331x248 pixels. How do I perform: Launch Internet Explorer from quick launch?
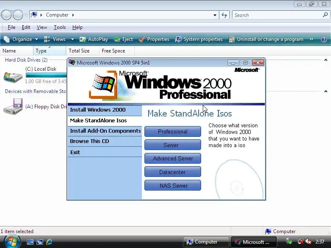(x=49, y=242)
